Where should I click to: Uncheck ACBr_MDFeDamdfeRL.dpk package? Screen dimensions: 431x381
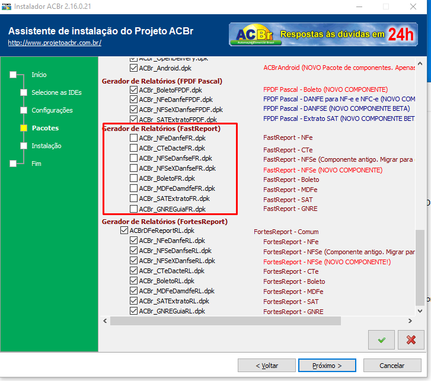pyautogui.click(x=133, y=290)
